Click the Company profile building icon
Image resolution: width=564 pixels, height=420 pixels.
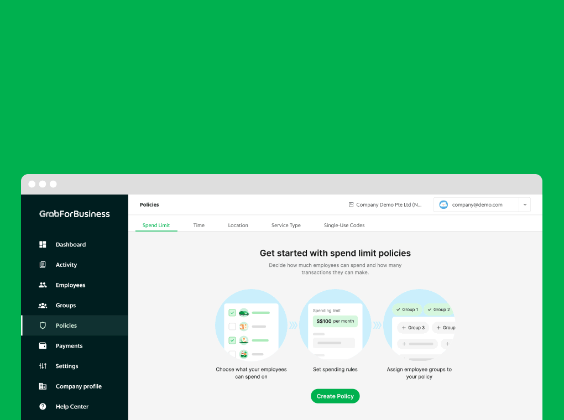click(43, 386)
